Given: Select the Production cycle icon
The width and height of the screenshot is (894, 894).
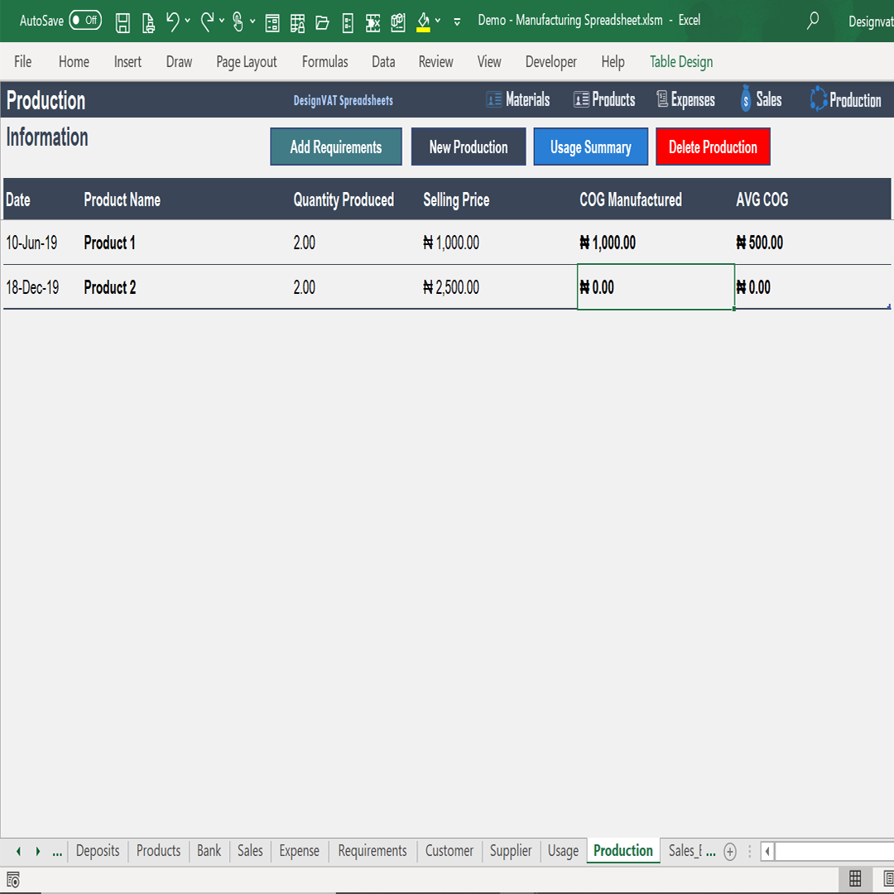Looking at the screenshot, I should (820, 99).
